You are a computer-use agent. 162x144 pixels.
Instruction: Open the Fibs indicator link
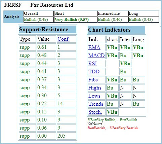click(x=93, y=80)
